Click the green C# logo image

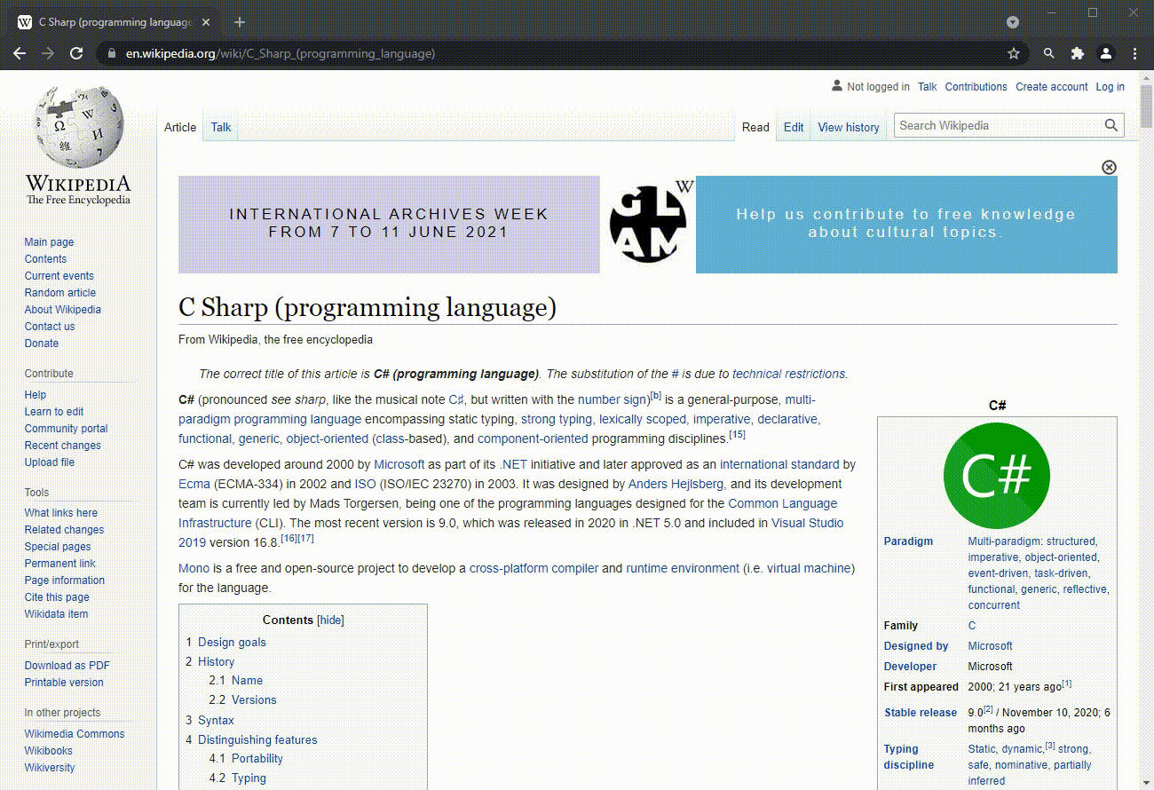997,476
